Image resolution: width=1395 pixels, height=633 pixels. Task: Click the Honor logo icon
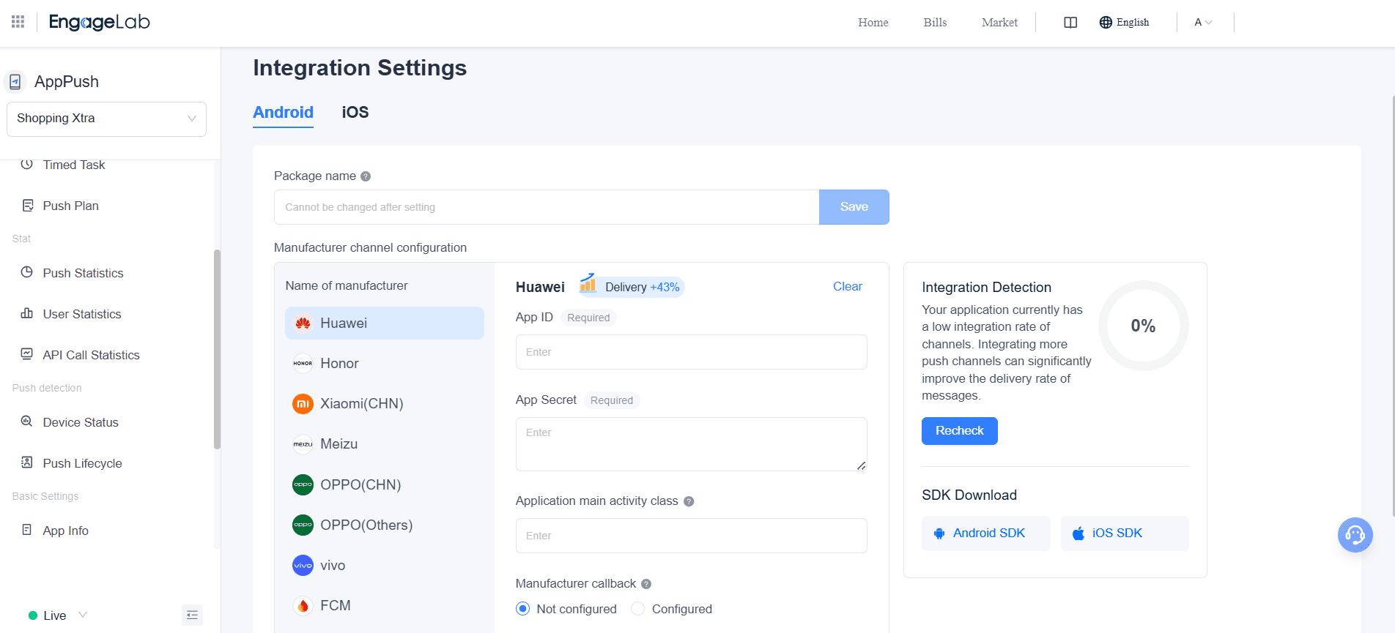click(x=303, y=363)
